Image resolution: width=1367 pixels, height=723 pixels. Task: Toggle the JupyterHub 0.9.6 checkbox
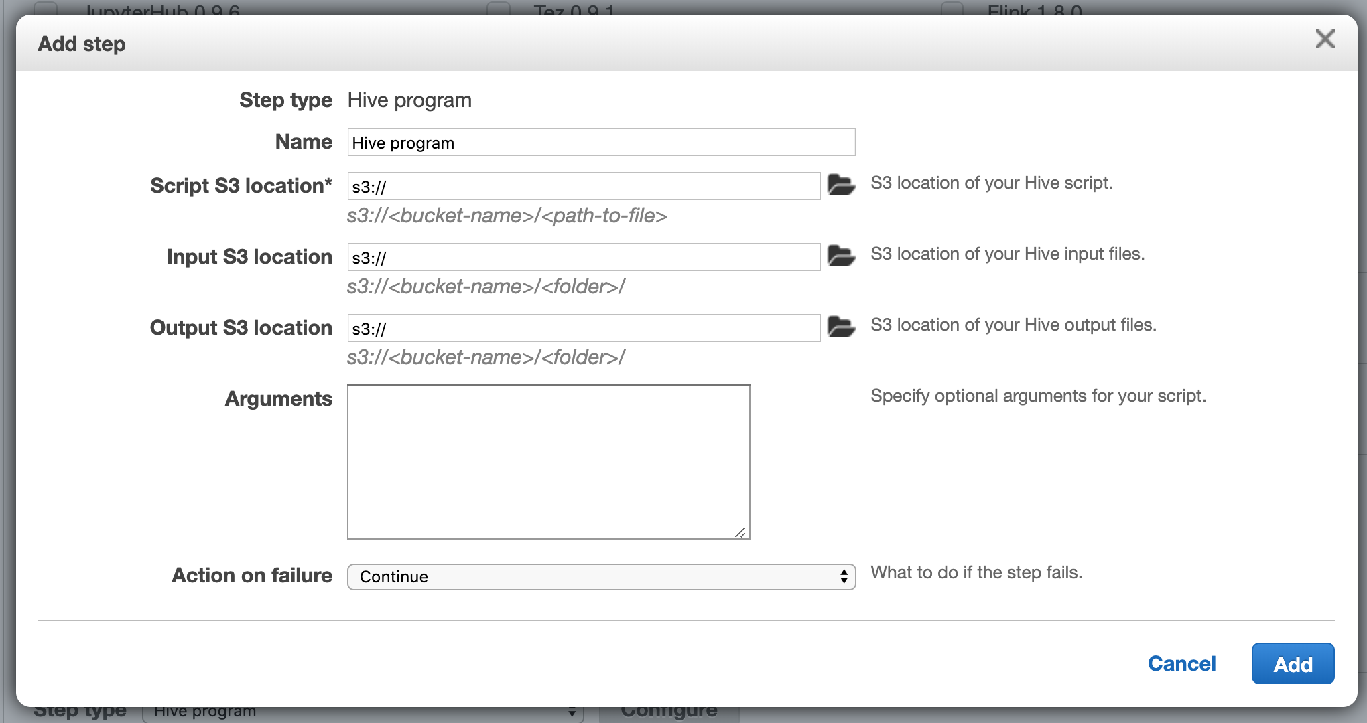click(x=46, y=9)
